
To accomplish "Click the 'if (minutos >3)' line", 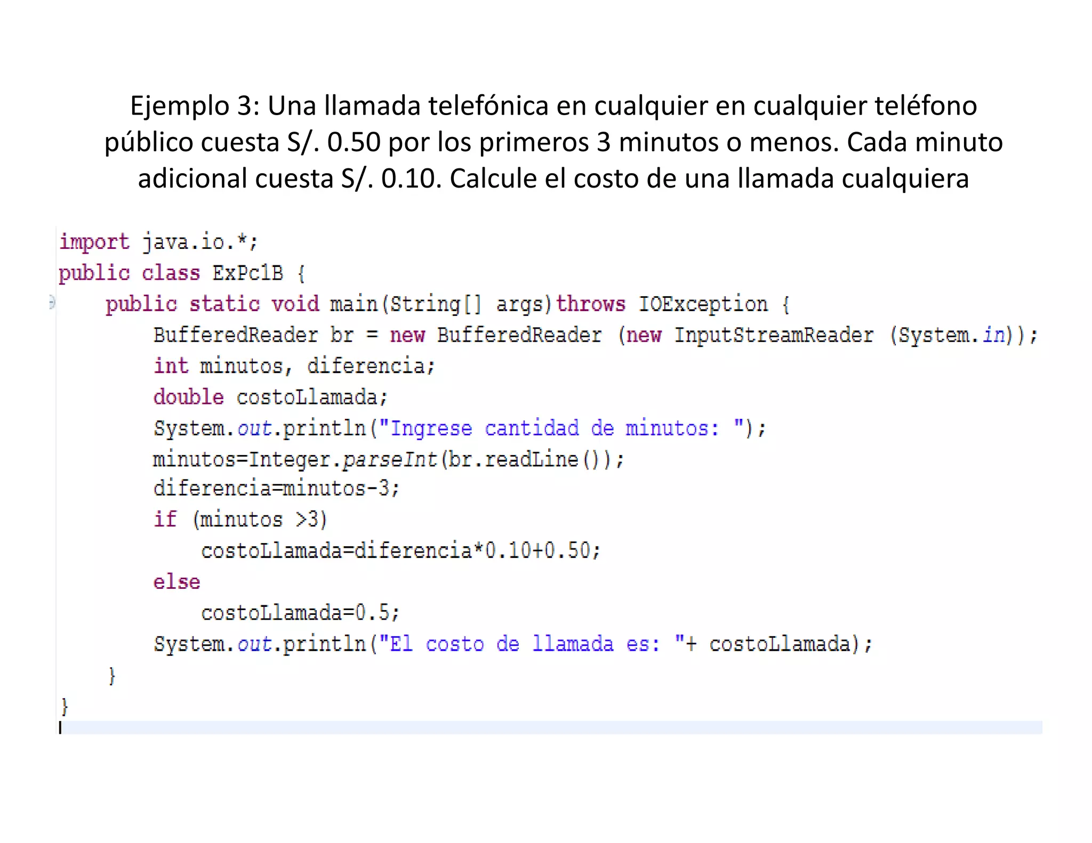I will click(240, 519).
